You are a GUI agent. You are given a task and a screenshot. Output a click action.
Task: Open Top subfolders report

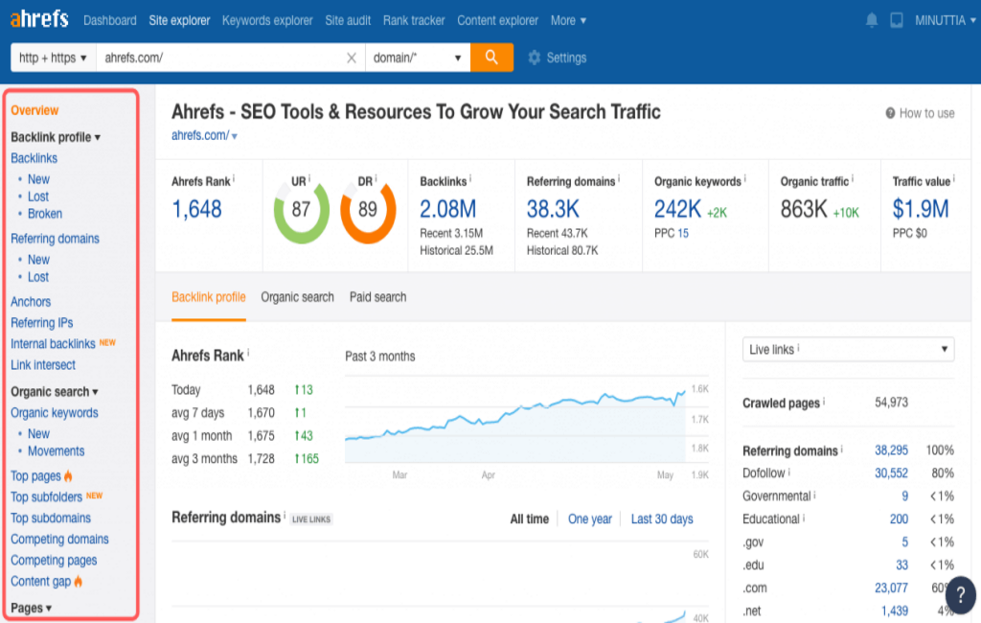[46, 497]
